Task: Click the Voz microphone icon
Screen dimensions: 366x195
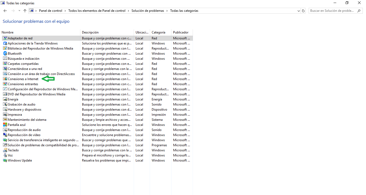Action: (5, 155)
